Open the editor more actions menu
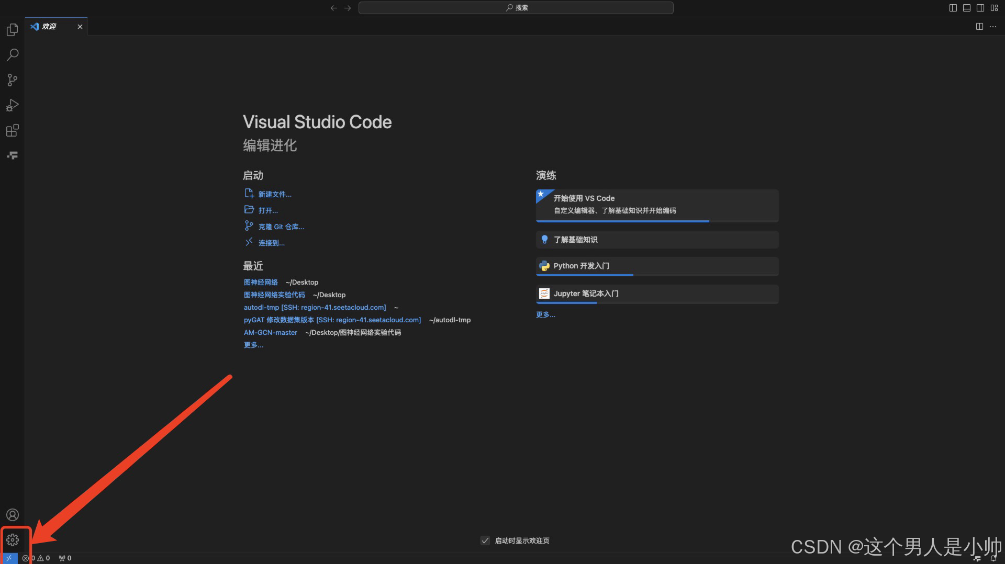Screen dimensions: 1005x564 993,27
